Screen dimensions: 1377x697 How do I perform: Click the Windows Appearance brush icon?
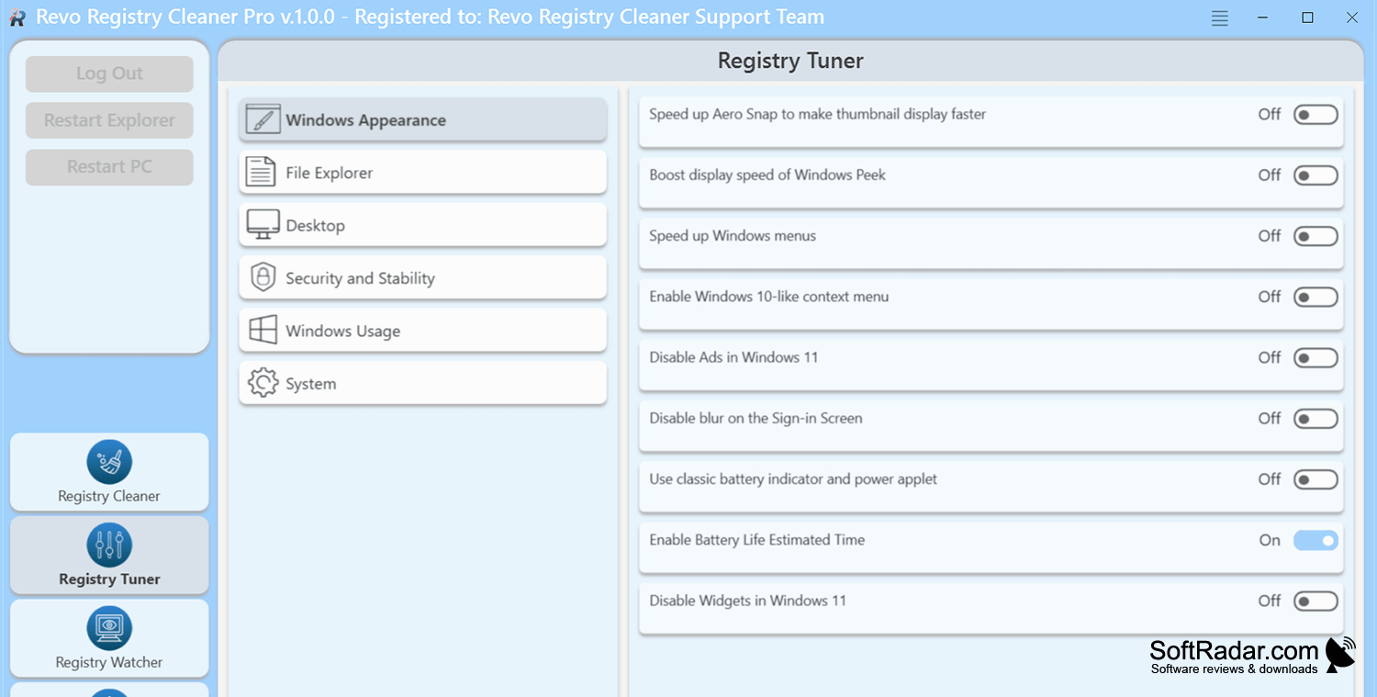click(x=263, y=120)
